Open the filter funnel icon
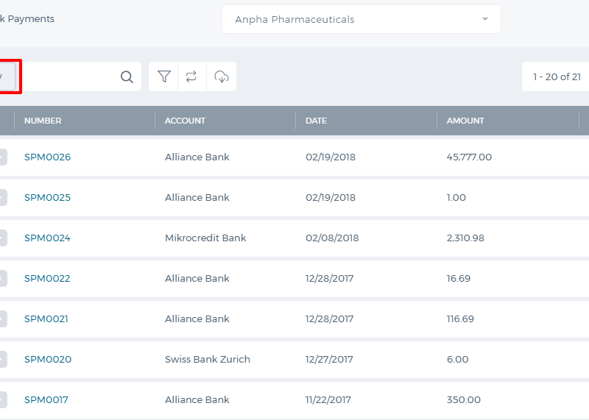Image resolution: width=589 pixels, height=420 pixels. point(163,76)
